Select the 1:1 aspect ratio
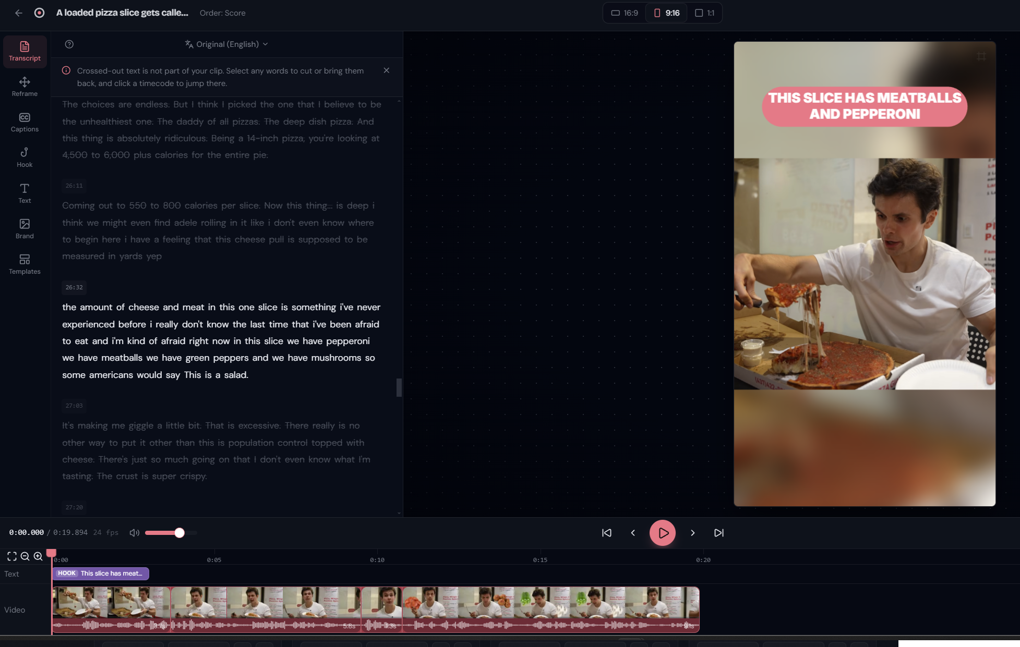This screenshot has width=1020, height=647. (704, 13)
